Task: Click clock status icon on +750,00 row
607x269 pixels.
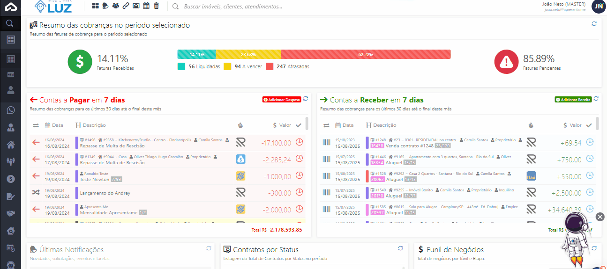Action: point(590,159)
